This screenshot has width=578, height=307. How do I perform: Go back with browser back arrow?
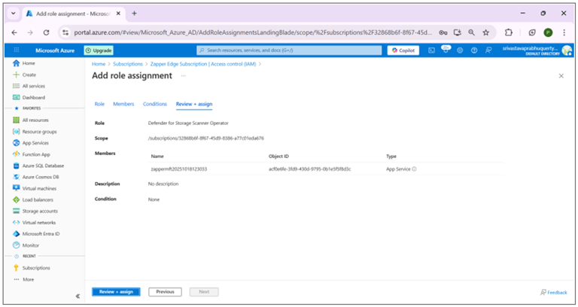coord(14,32)
